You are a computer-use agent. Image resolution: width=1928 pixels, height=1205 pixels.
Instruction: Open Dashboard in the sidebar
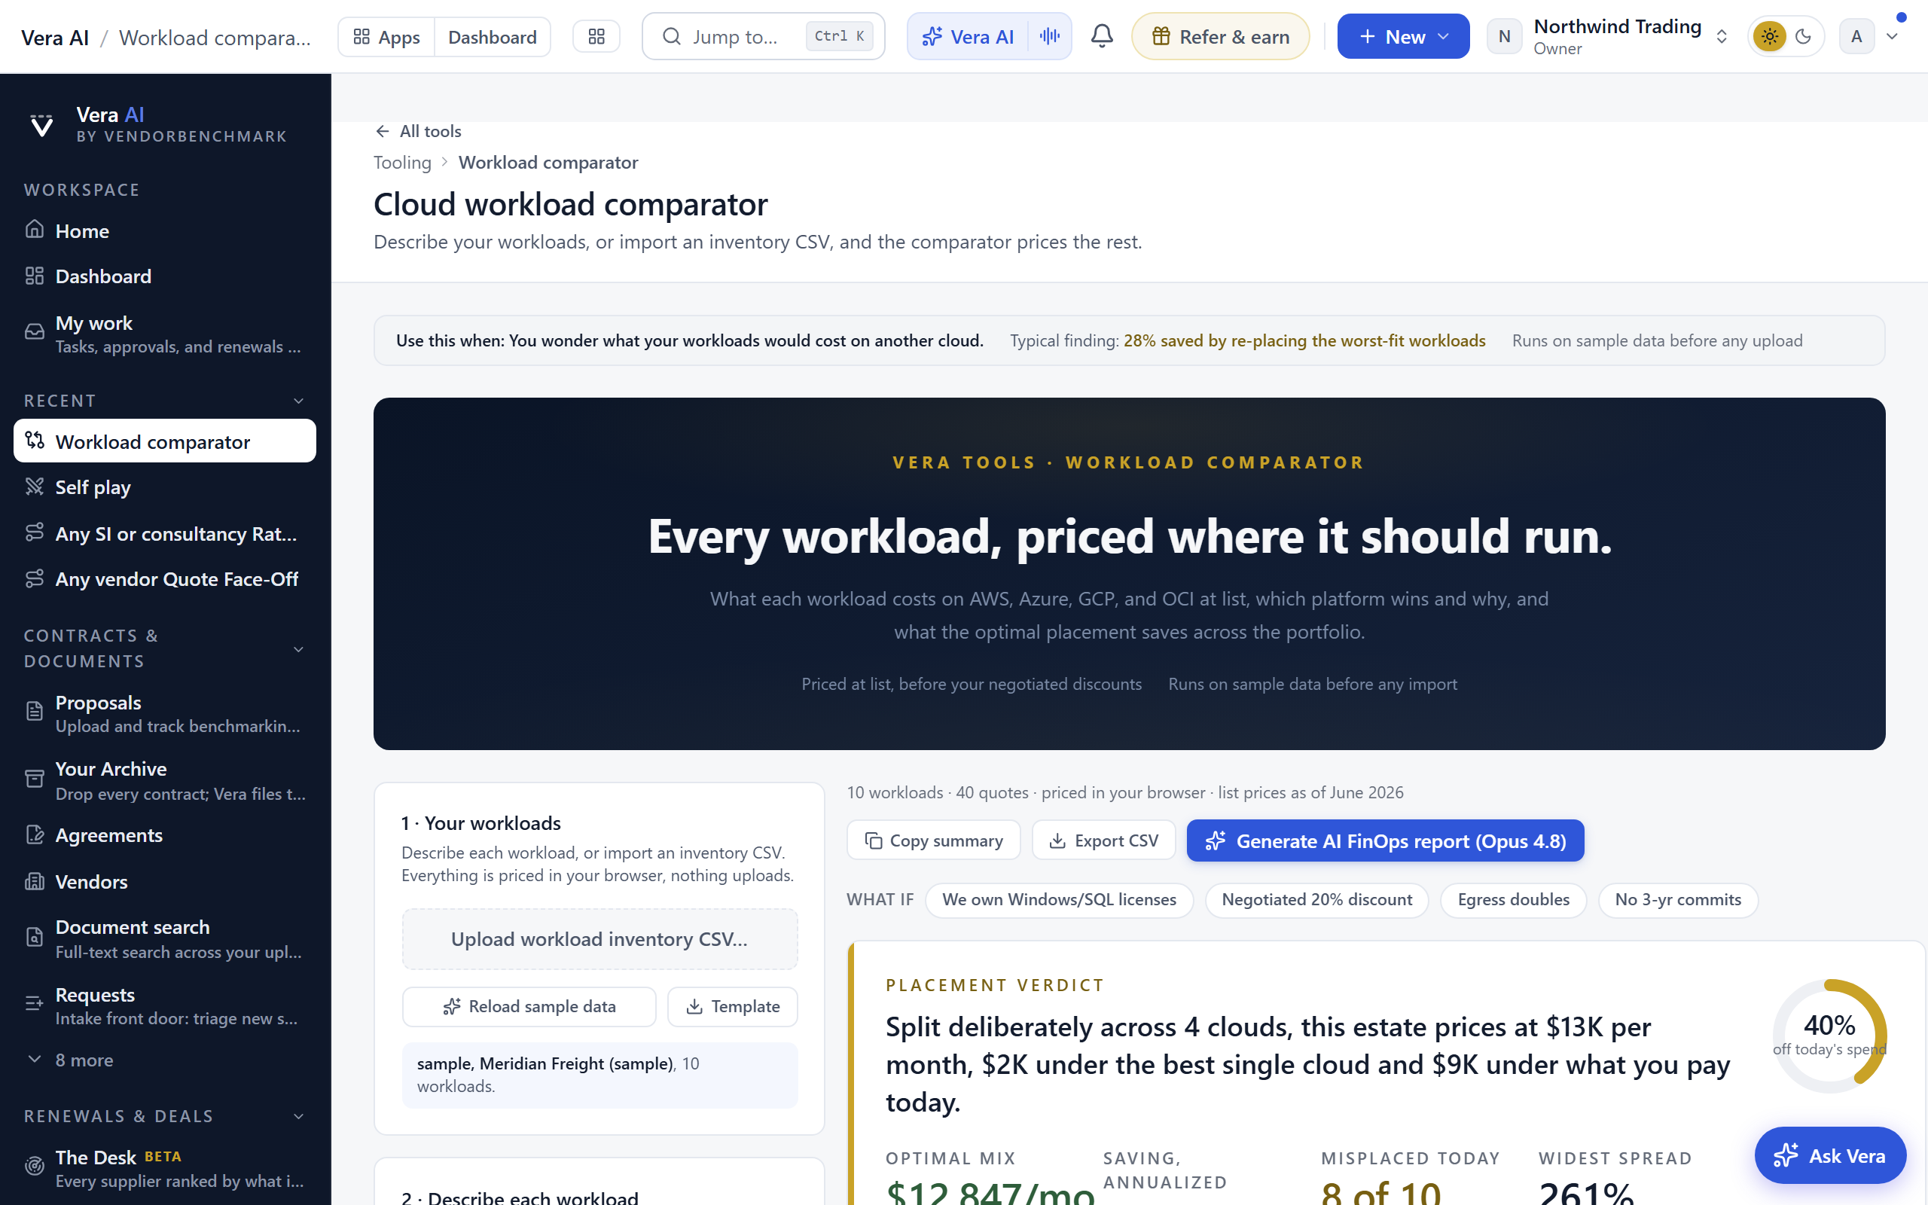pyautogui.click(x=165, y=276)
